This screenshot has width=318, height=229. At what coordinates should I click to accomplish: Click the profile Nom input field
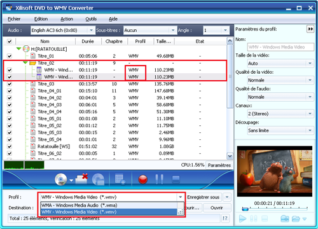coord(280,47)
